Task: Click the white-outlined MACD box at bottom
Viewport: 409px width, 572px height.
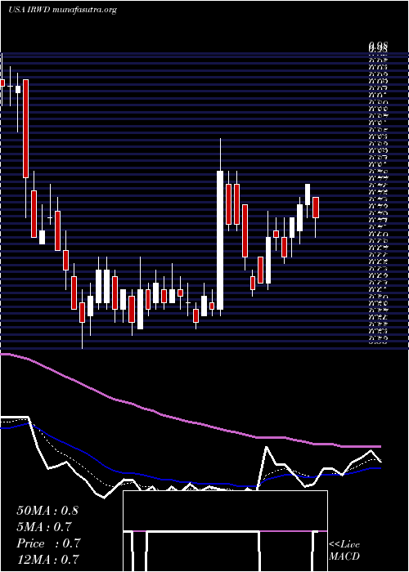Action: point(225,531)
